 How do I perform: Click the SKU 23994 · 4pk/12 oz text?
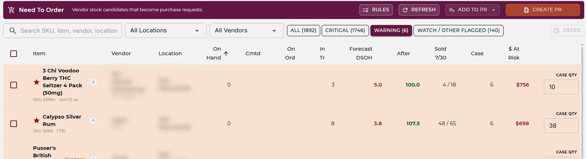tap(55, 99)
